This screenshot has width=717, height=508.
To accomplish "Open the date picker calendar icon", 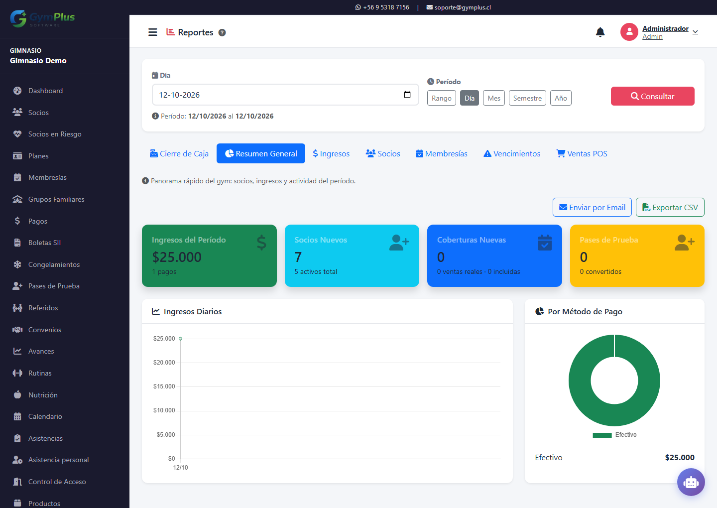I will 407,95.
